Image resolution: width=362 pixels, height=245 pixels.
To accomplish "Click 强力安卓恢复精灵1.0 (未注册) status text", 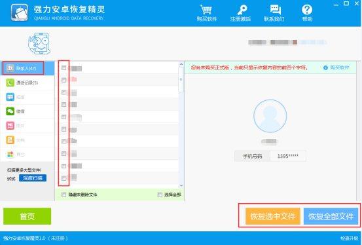I will point(35,238).
